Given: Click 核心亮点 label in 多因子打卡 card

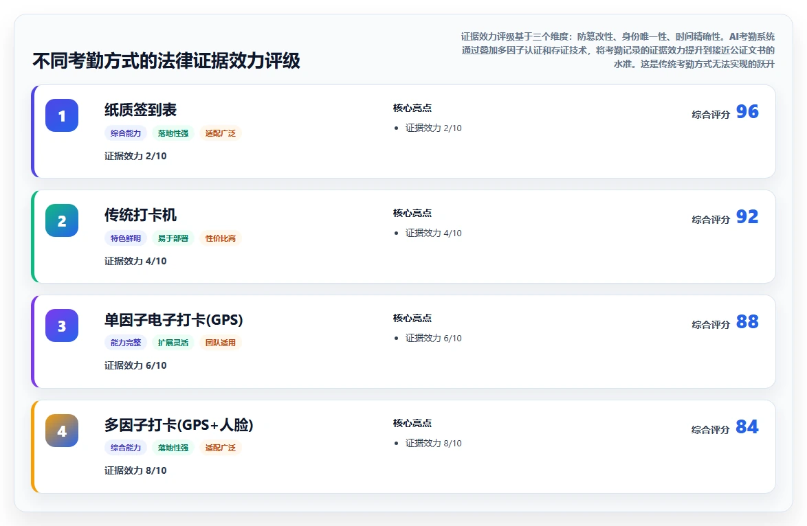Looking at the screenshot, I should [x=412, y=423].
